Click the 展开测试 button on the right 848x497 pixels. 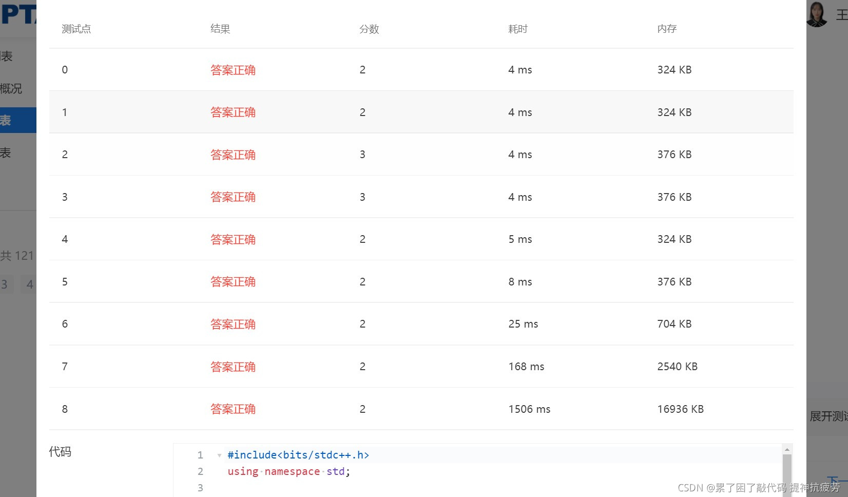click(828, 416)
